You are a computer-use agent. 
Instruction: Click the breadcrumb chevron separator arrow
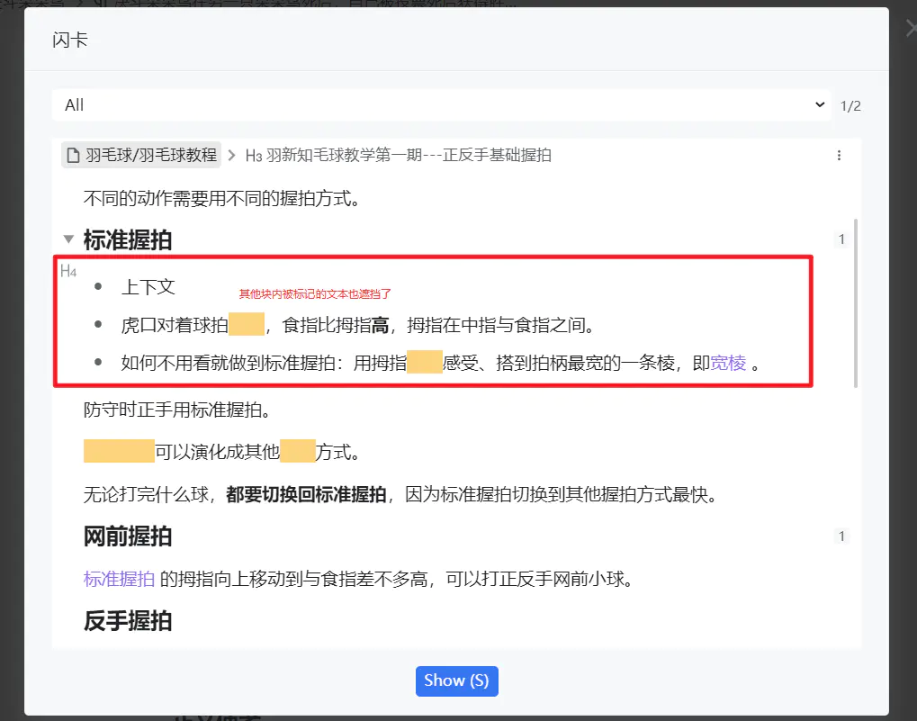[x=232, y=155]
